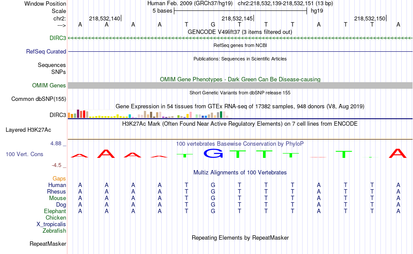
Task: Click Short Genetic Variants from dbSNP title
Action: click(x=240, y=93)
